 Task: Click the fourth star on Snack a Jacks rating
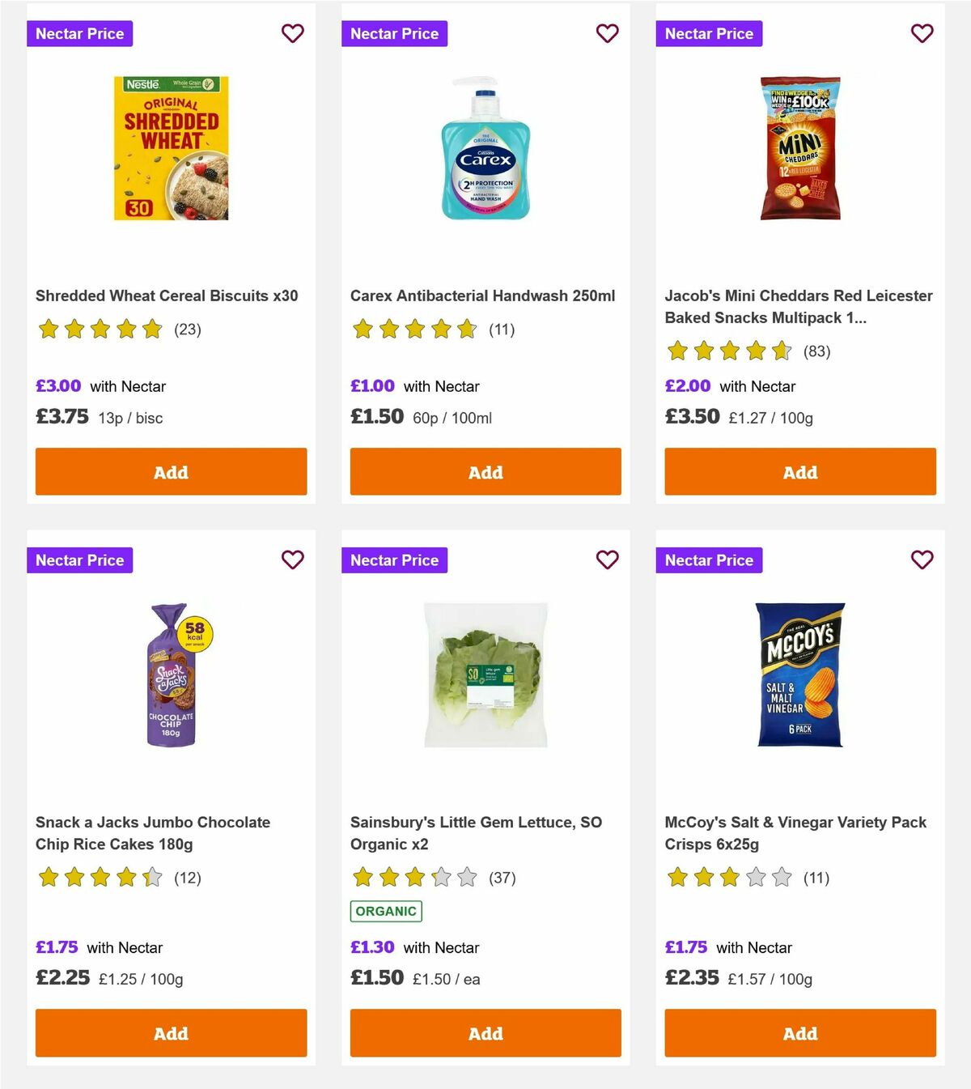pos(126,877)
